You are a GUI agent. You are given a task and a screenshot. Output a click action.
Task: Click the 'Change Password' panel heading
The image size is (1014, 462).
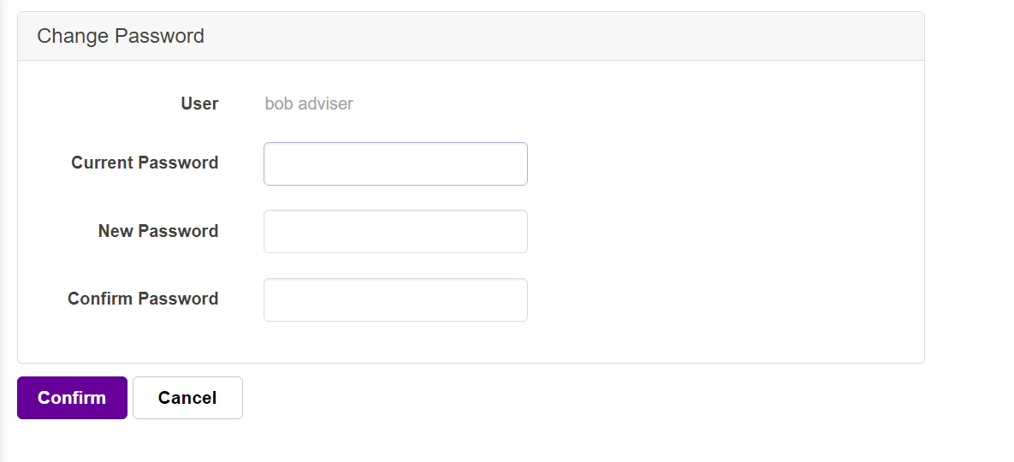[x=121, y=36]
